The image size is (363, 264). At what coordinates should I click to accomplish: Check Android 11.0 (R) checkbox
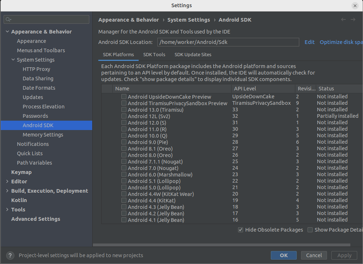(124, 129)
